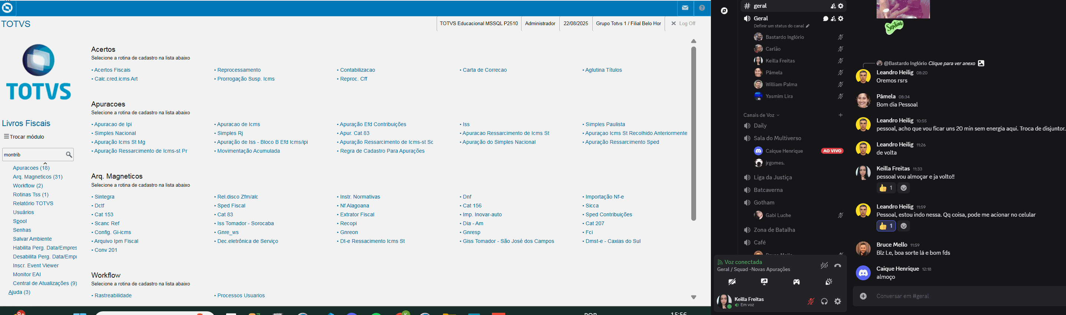
Task: Open the Acertos Fiscais routine
Action: (112, 70)
